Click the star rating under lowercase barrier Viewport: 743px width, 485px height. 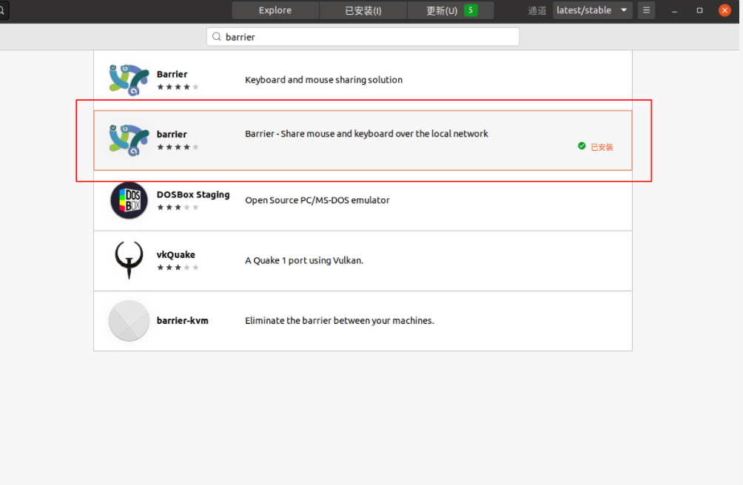pyautogui.click(x=178, y=147)
